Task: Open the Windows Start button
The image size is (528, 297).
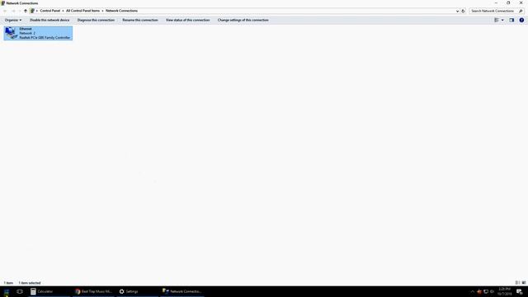Action: click(7, 291)
